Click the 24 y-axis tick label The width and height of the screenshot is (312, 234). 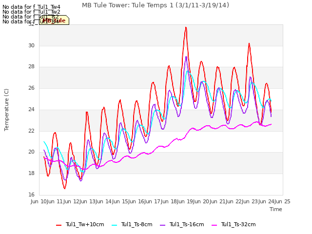31,109
